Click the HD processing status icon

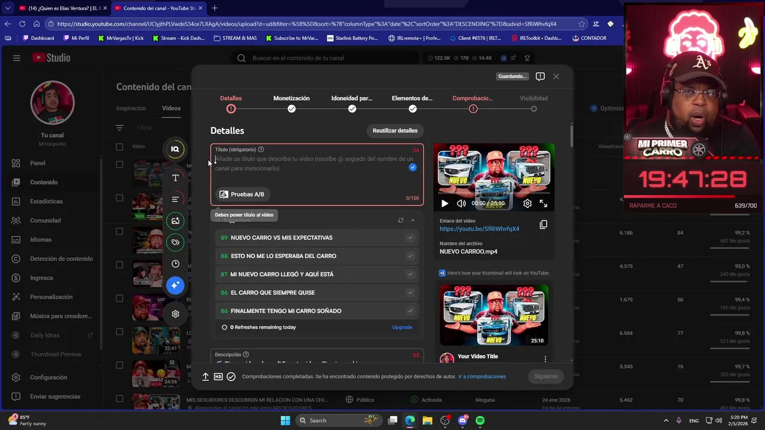218,377
